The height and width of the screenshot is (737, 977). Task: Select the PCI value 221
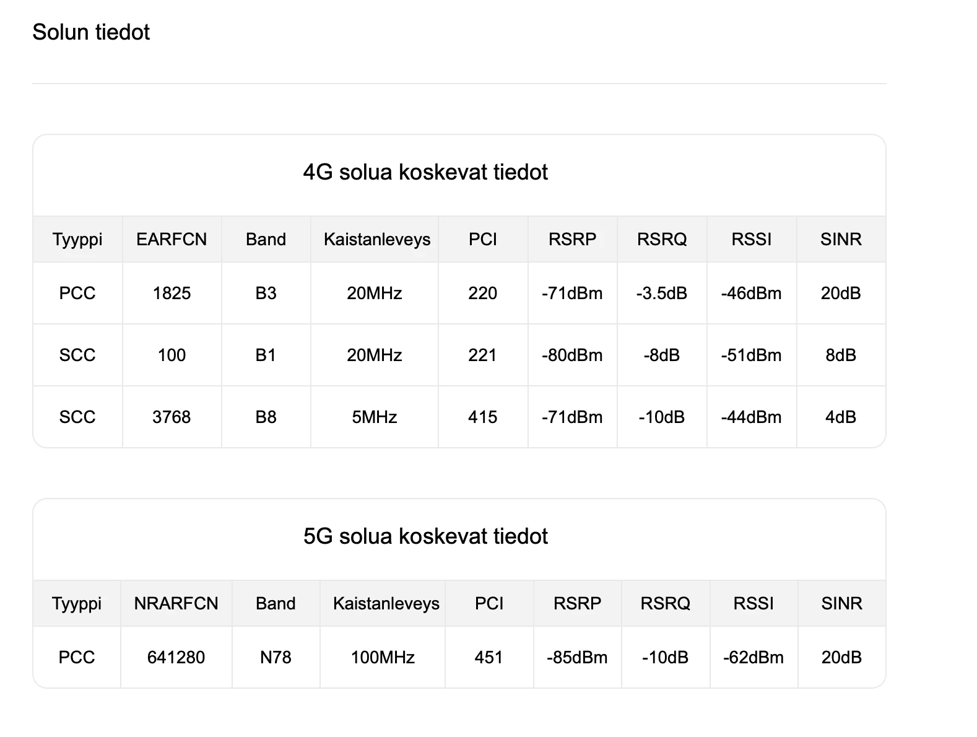point(482,355)
